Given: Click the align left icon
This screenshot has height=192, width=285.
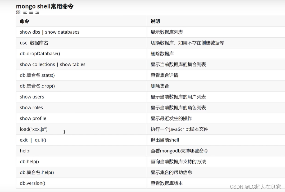Looking at the screenshot, I should coord(25,12).
